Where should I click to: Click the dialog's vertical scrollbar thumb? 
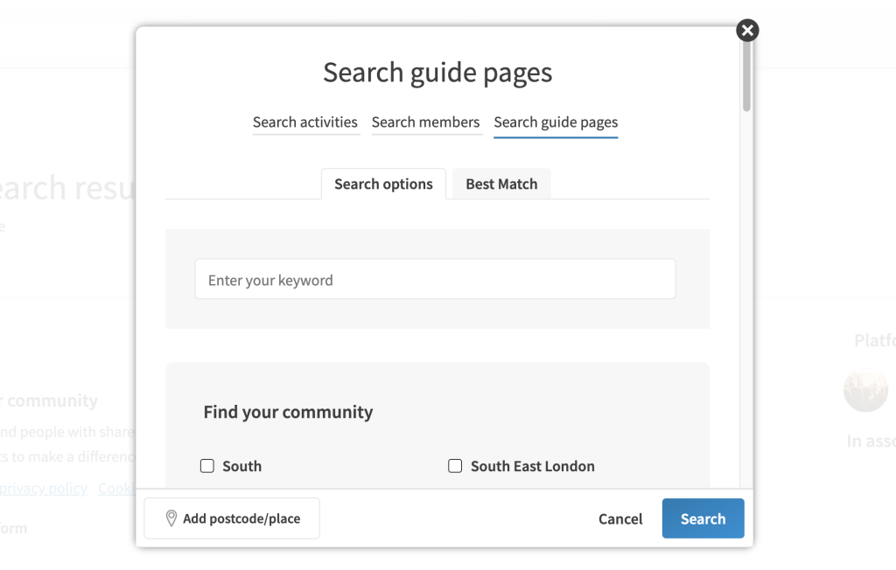tap(746, 79)
